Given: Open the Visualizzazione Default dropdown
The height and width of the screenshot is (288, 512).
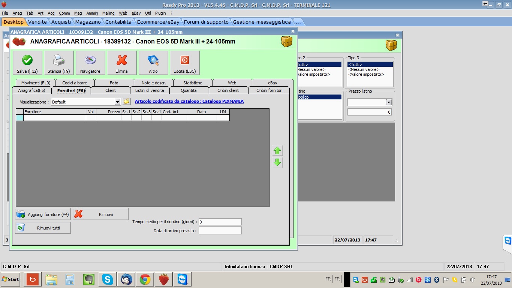Looking at the screenshot, I should tap(117, 102).
